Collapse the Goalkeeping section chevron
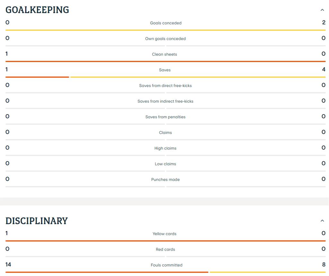 click(322, 10)
